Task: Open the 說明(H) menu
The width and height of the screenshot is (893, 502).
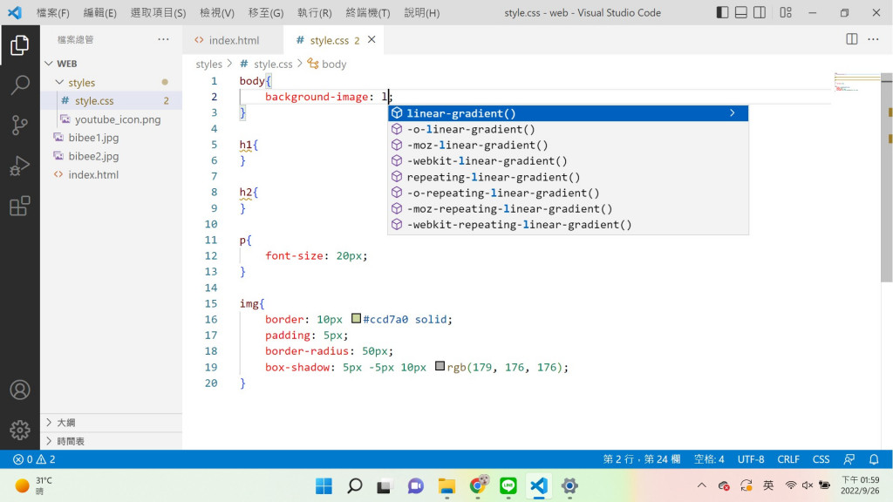Action: (422, 12)
